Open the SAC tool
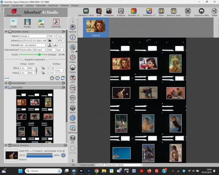Viewport: 219px width, 175px height. (x=188, y=12)
